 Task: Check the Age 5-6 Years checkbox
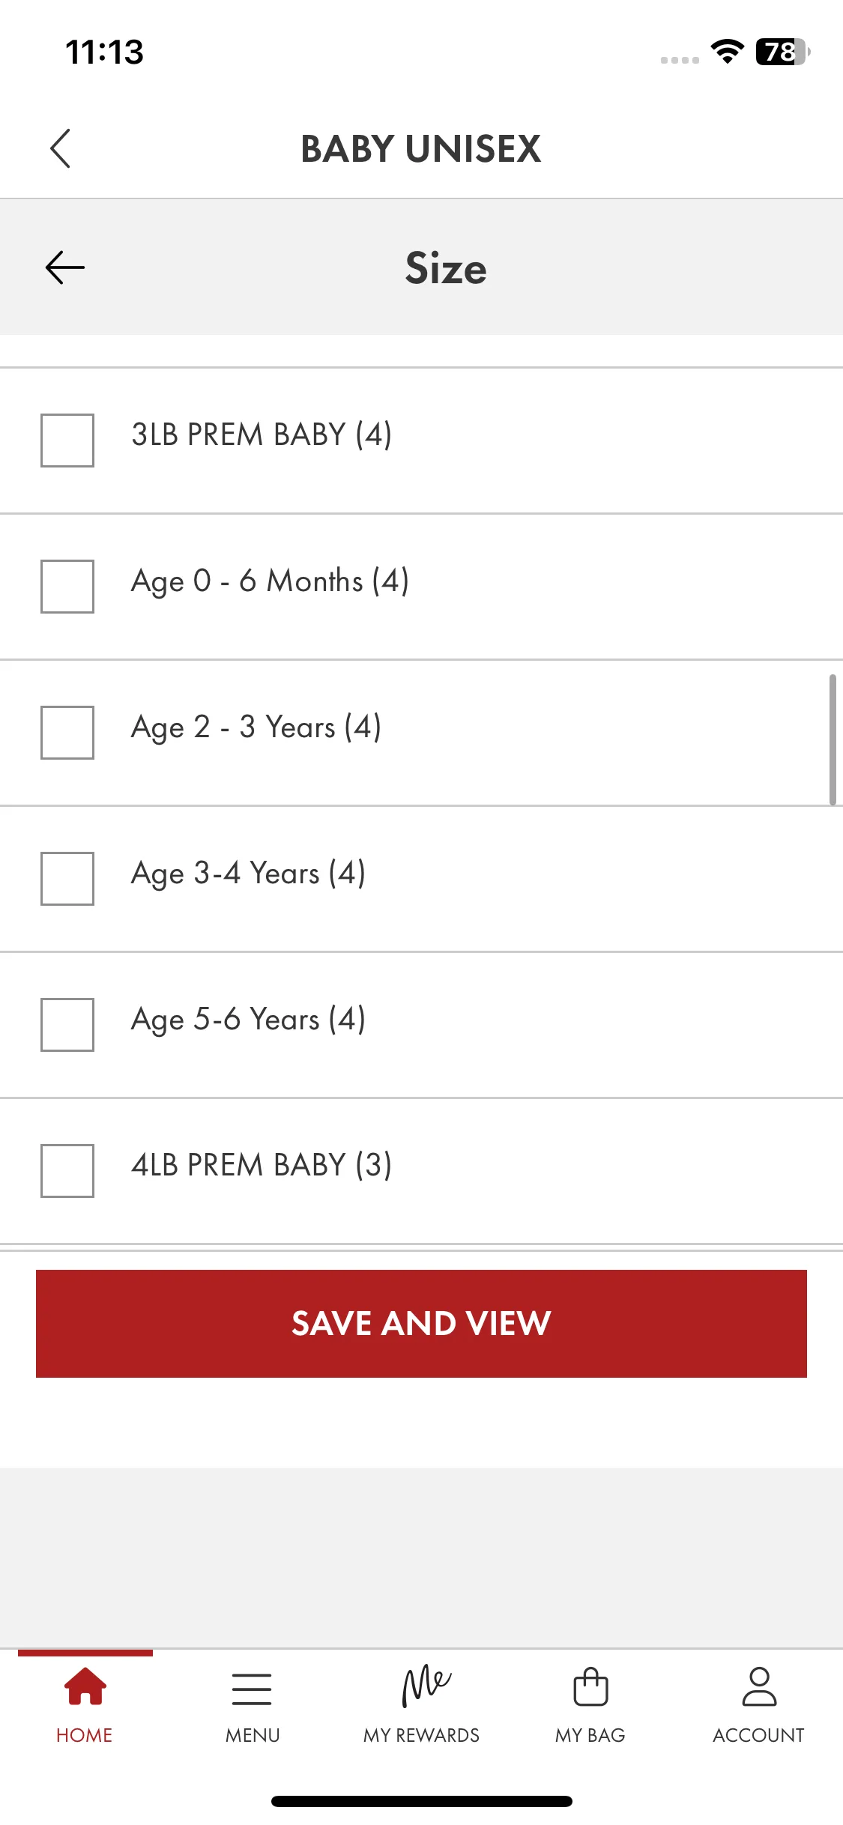point(67,1025)
